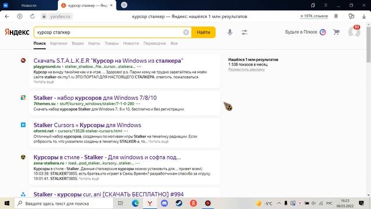Open the Yandex home icon beside the back arrow
371x209 pixels.
coord(20,16)
